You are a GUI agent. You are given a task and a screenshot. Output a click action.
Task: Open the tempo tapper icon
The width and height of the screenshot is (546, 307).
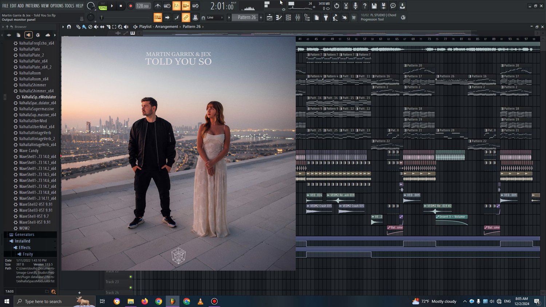pyautogui.click(x=335, y=17)
